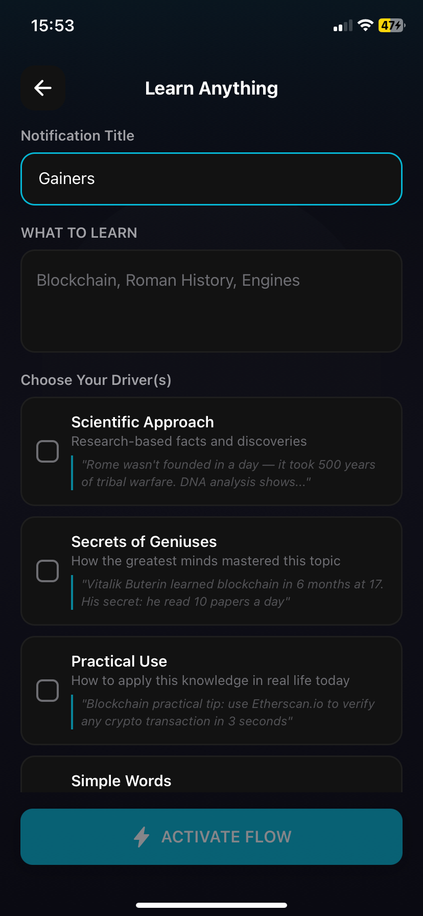The height and width of the screenshot is (916, 423).
Task: Tap the Wi-Fi status icon
Action: click(x=365, y=25)
